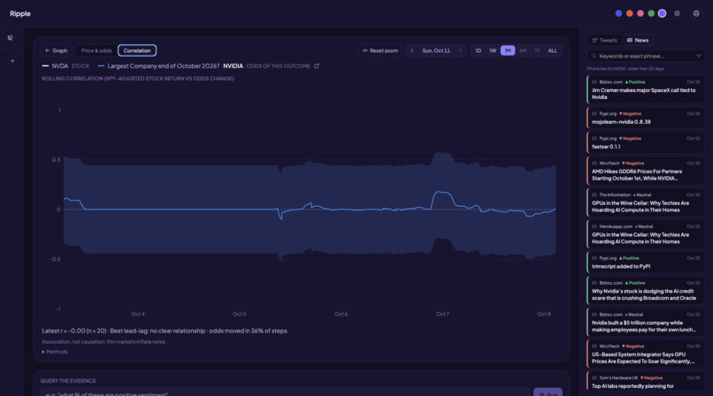This screenshot has height=396, width=713.
Task: Open Tom's Hardware Top AI labs article
Action: pos(646,383)
